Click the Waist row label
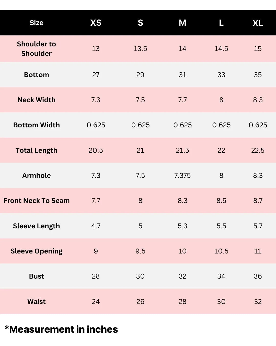This screenshot has height=346, width=276. 37,302
